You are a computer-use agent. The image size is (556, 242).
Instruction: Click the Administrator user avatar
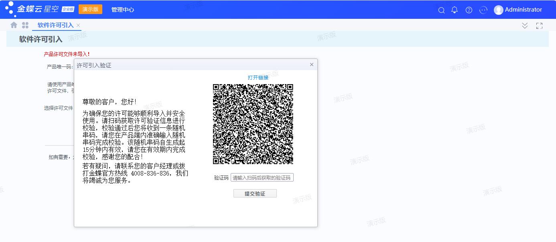point(499,10)
